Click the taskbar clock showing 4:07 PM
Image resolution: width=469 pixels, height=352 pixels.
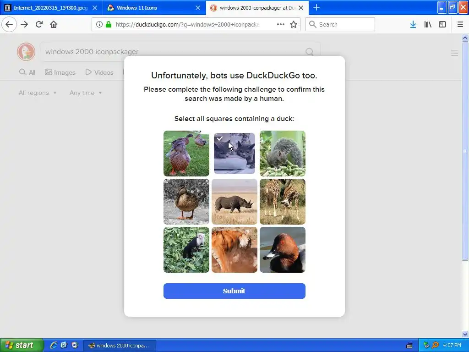coord(452,345)
